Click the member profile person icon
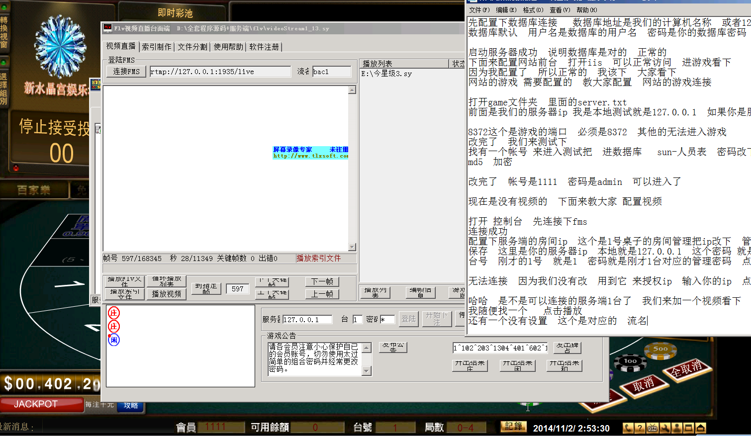 pos(676,428)
